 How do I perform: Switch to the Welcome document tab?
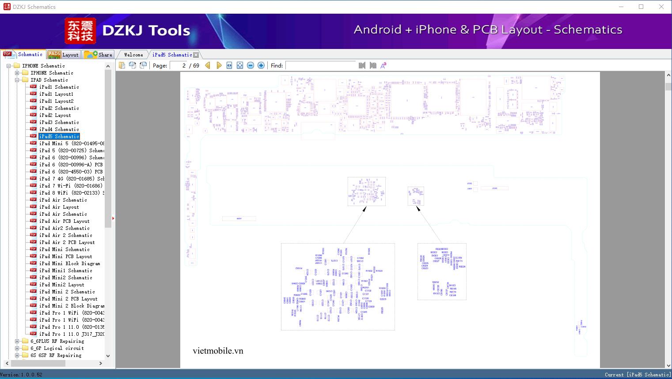point(133,55)
